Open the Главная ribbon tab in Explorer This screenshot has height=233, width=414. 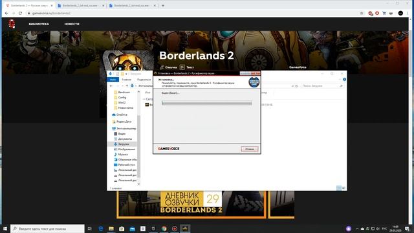tap(127, 80)
